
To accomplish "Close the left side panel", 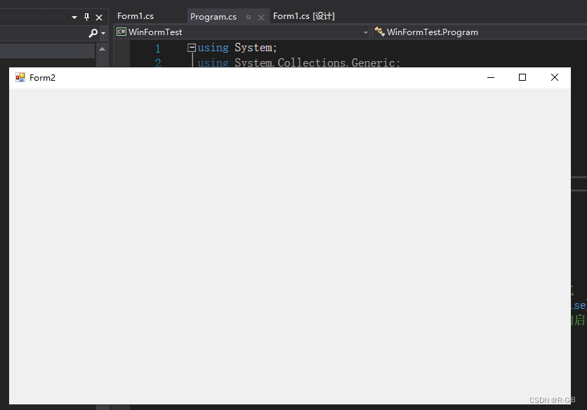I will [x=99, y=18].
